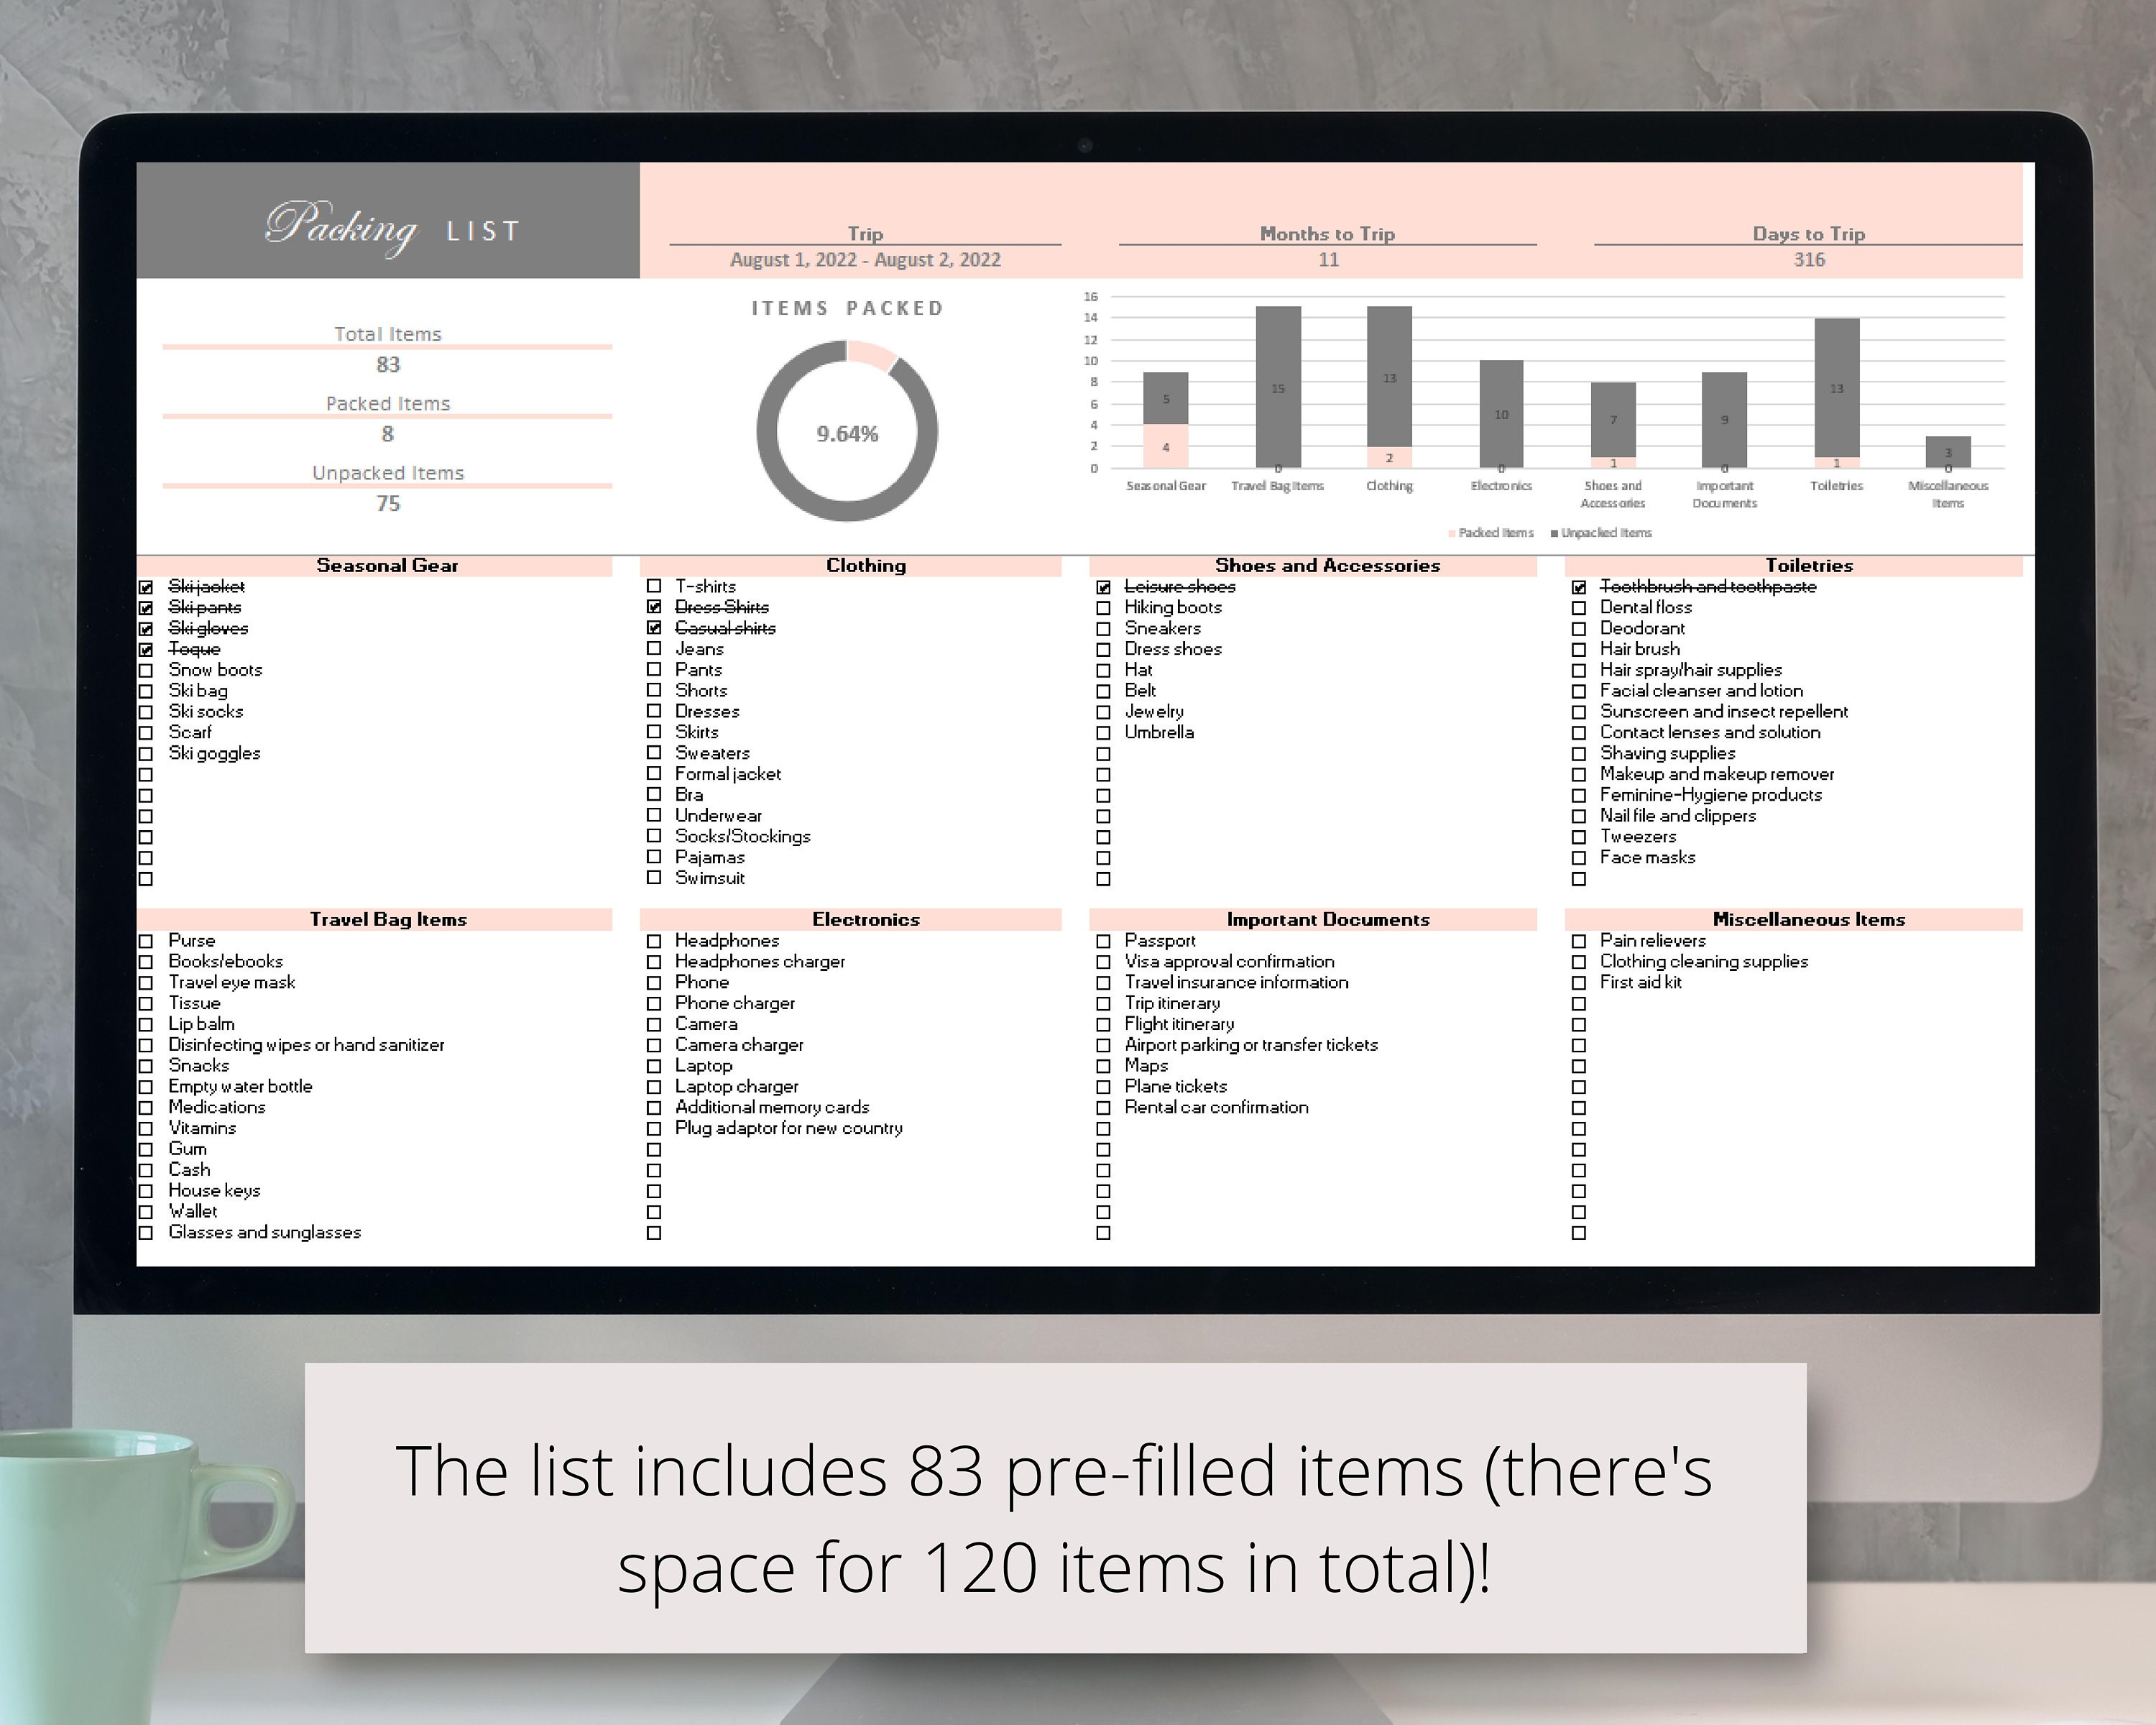This screenshot has width=2156, height=1725.
Task: Check the Umbrella checkbox
Action: pos(1103,732)
